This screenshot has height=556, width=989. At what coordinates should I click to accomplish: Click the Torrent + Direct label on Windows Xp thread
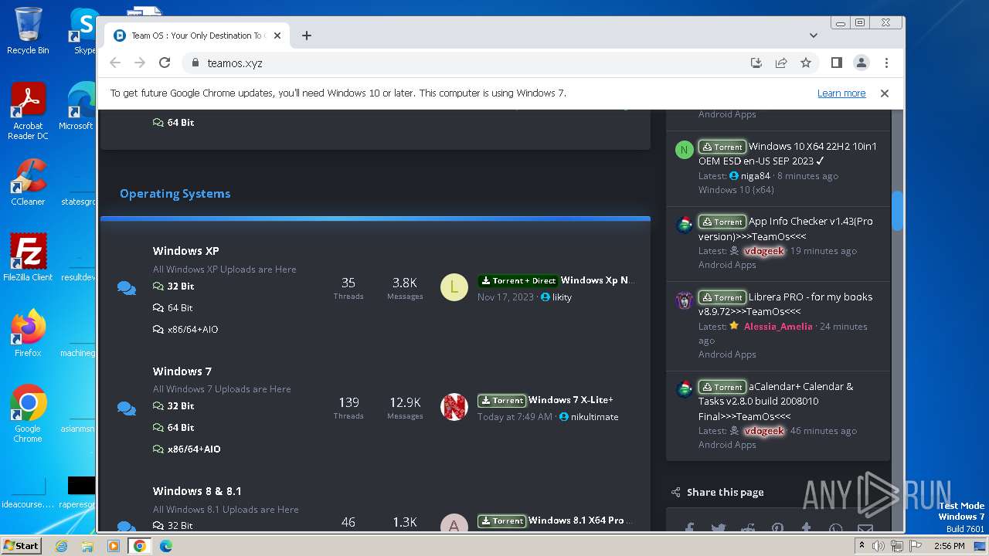point(518,280)
